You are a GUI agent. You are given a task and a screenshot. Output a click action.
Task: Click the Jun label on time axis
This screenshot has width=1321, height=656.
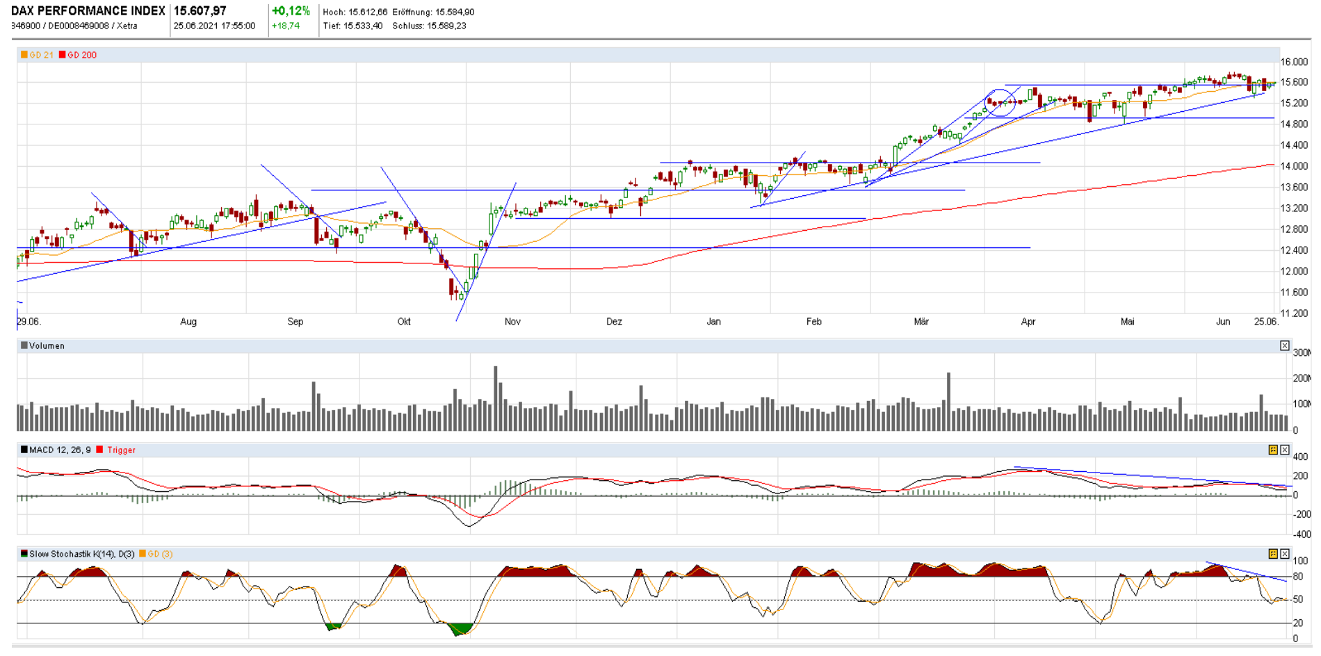coord(1223,322)
